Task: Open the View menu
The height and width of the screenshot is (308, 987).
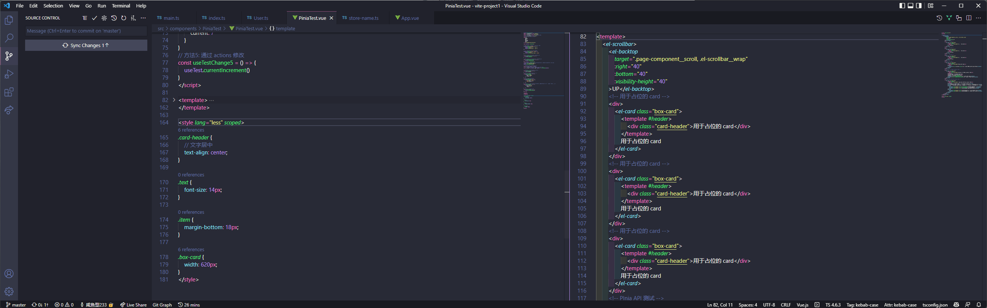Action: pos(74,6)
